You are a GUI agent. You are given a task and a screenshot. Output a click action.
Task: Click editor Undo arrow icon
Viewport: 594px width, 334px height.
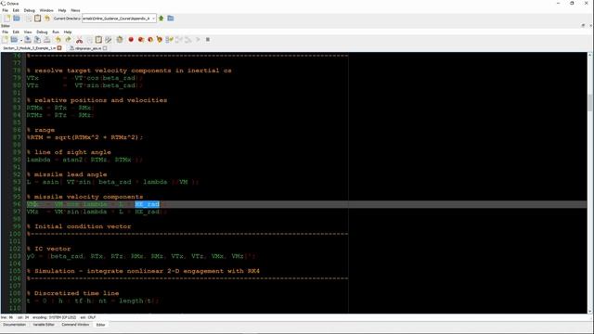58,39
